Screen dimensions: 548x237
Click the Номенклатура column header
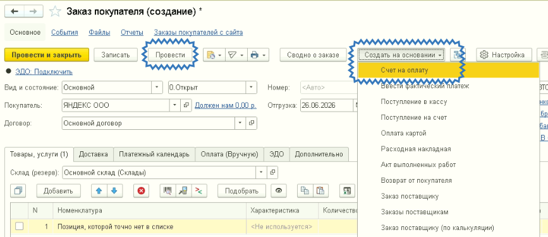[x=150, y=211]
